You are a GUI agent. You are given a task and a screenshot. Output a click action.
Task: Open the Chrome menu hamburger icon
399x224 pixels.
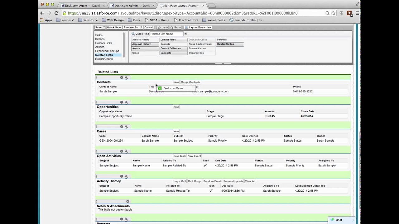pyautogui.click(x=357, y=13)
